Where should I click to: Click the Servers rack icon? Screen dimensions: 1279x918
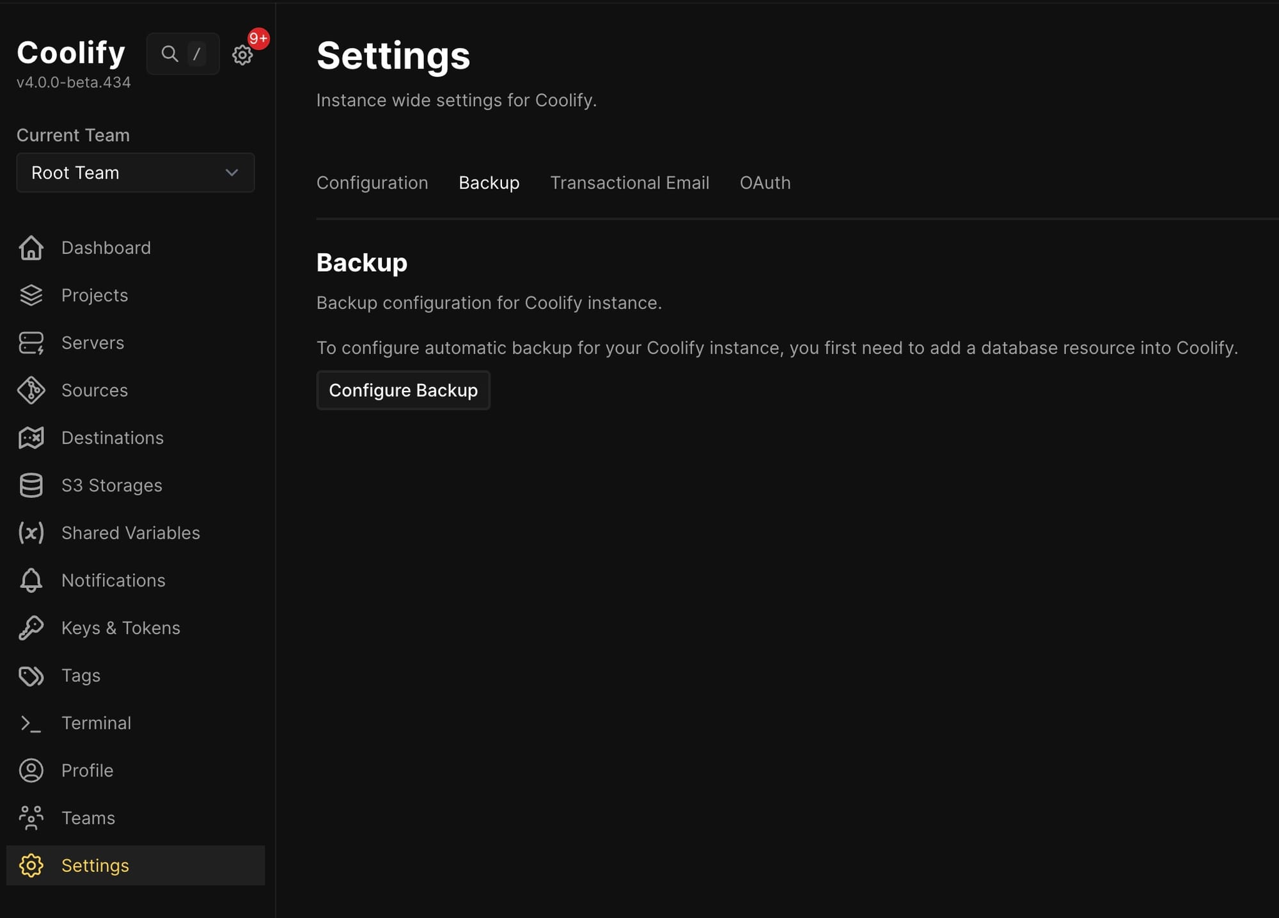coord(31,343)
